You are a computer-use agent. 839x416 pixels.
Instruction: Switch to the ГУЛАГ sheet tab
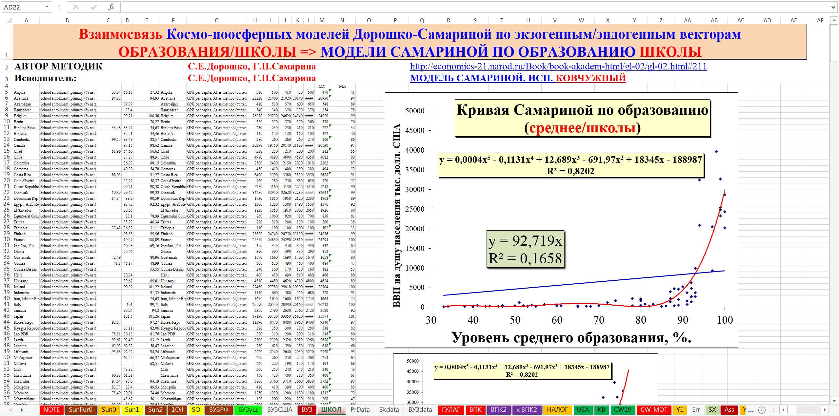tap(451, 410)
